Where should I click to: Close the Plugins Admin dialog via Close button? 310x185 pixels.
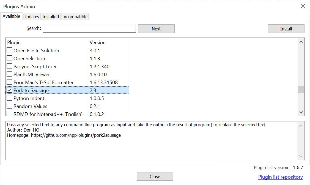pyautogui.click(x=155, y=177)
